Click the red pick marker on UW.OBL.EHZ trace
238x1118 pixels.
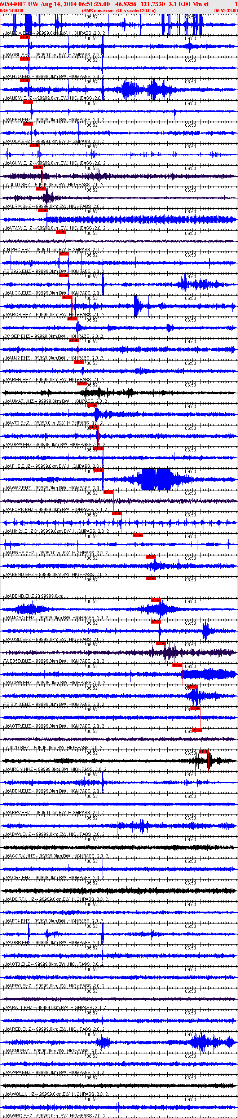click(25, 37)
